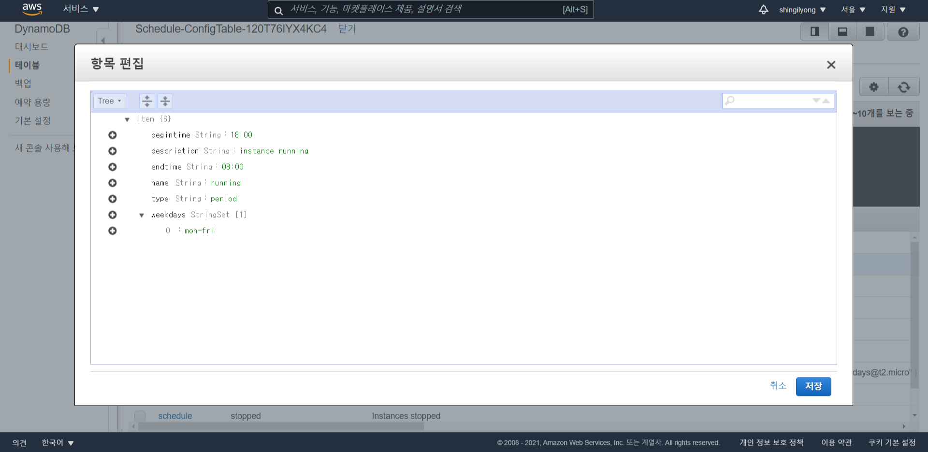The height and width of the screenshot is (452, 928).
Task: Click the plus icon beside type field
Action: coord(113,199)
